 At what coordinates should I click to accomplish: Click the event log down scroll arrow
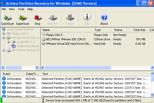pos(152,95)
